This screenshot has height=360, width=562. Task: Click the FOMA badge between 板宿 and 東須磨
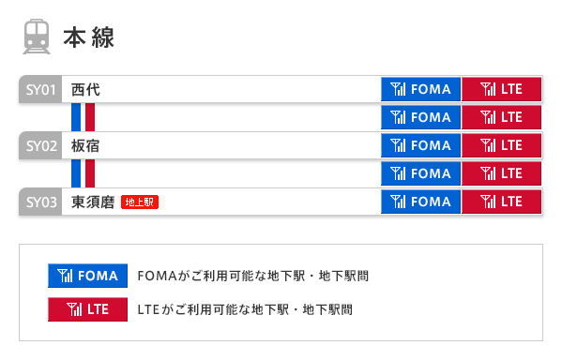[420, 173]
